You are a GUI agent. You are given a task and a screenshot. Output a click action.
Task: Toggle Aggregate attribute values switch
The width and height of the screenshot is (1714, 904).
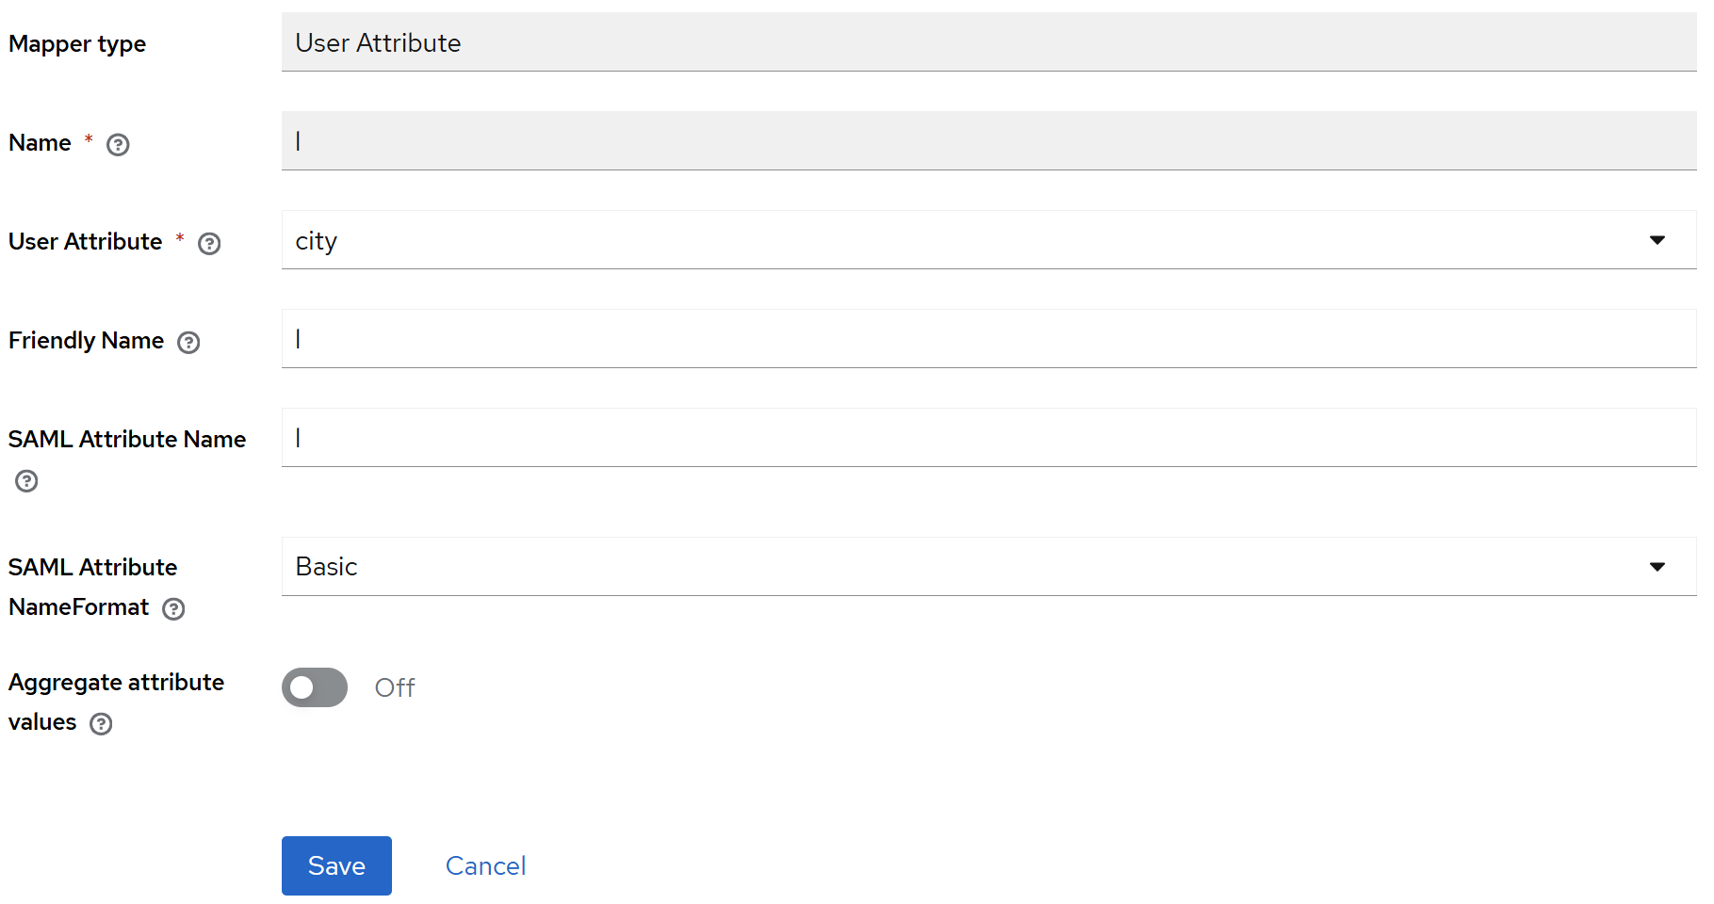pos(315,687)
